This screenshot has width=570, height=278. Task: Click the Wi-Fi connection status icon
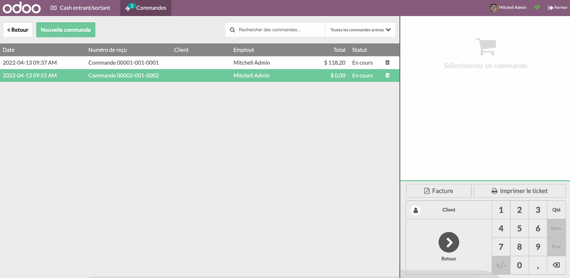tap(537, 7)
